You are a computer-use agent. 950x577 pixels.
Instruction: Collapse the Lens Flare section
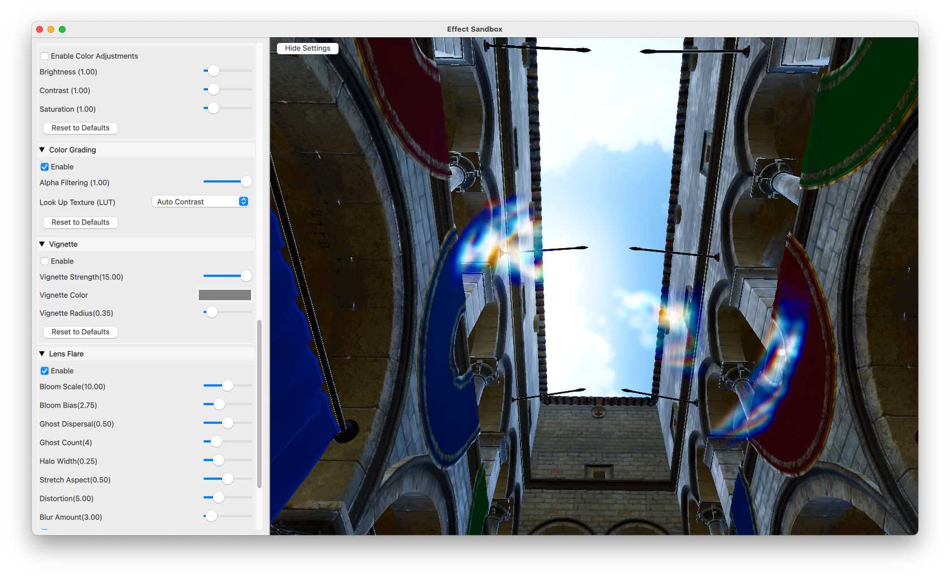click(42, 353)
